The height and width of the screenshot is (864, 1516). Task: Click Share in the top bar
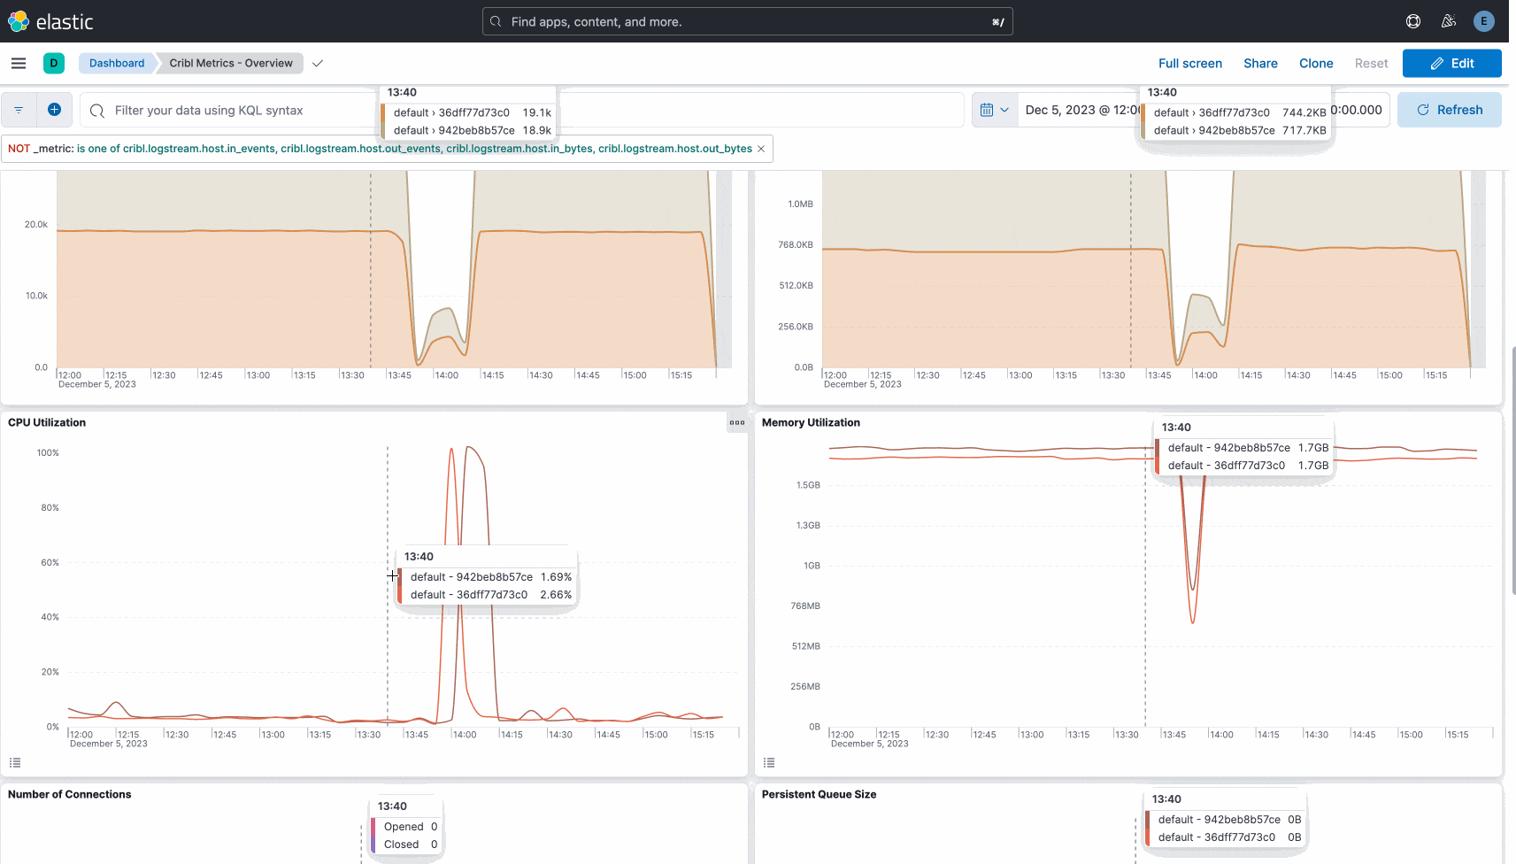click(x=1260, y=63)
